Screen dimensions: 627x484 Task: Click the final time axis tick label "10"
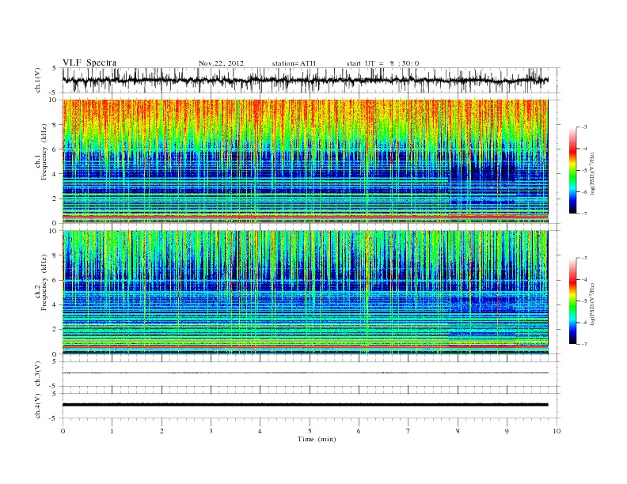point(557,431)
